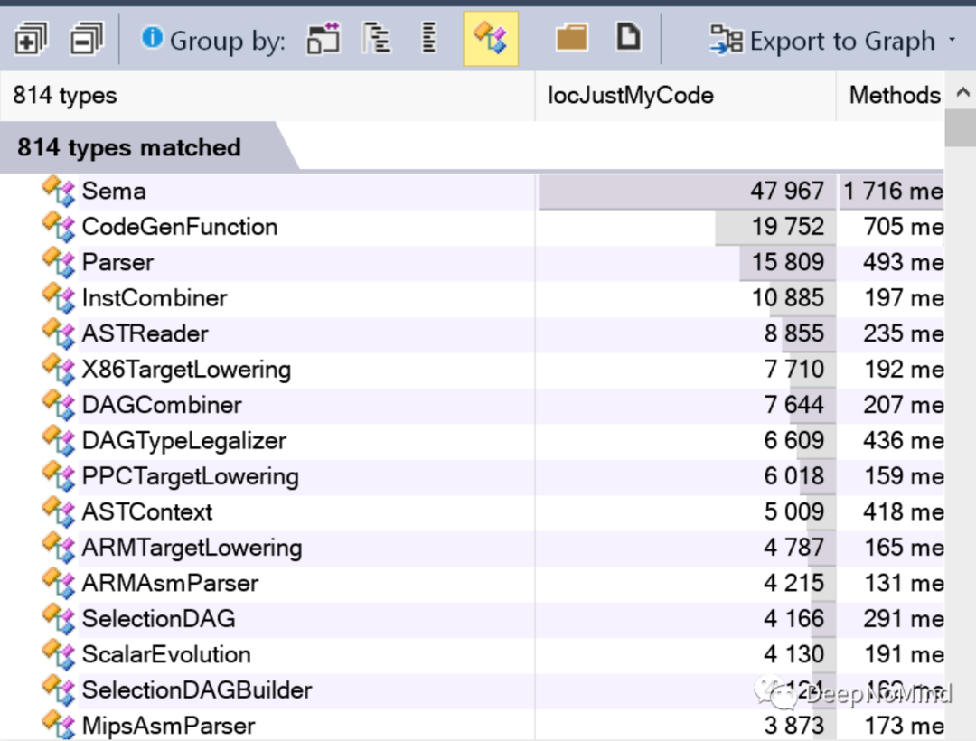Toggle off the highlighted group by types icon

tap(490, 39)
